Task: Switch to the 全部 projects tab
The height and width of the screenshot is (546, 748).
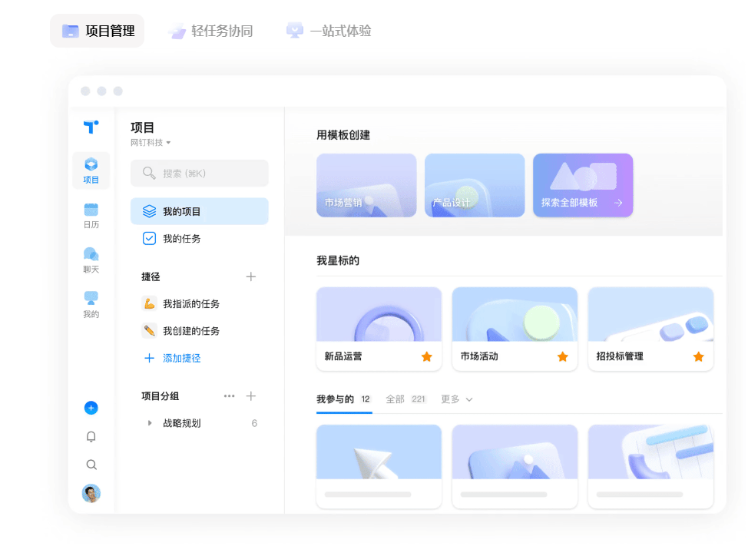Action: coord(405,399)
